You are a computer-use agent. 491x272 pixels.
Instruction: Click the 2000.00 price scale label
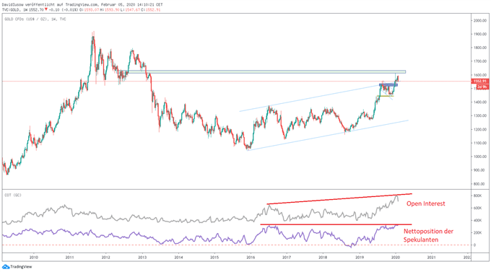click(480, 21)
